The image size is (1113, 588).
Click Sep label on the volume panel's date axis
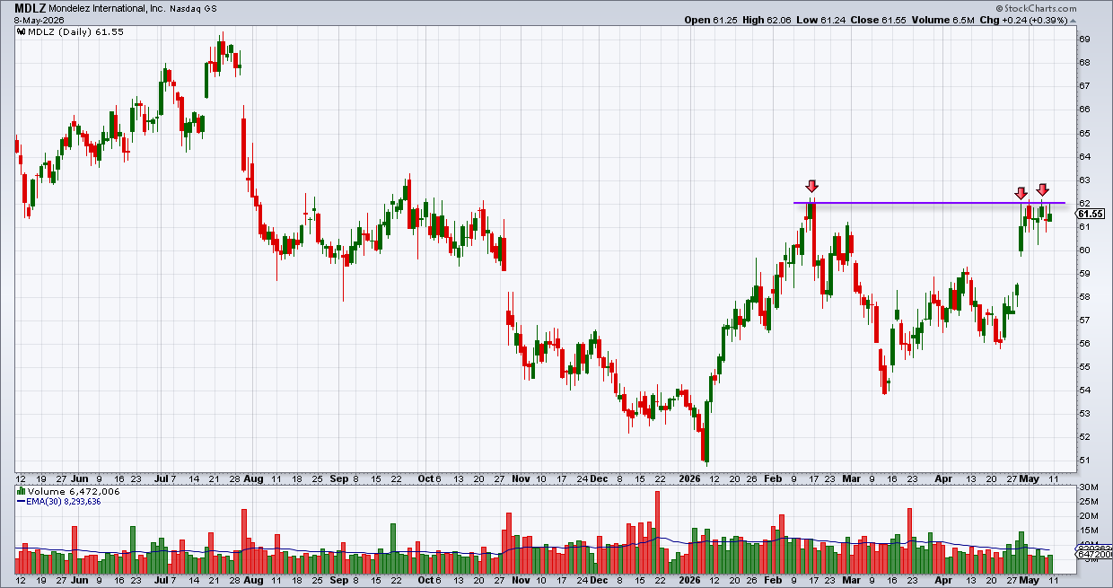tap(338, 581)
